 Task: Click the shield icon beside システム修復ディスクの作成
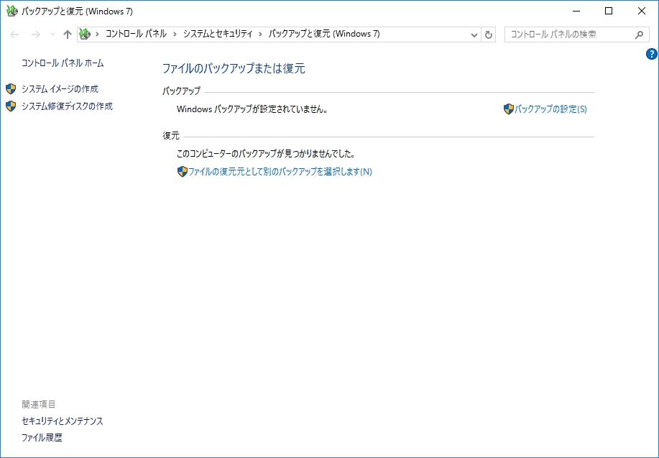(x=10, y=106)
